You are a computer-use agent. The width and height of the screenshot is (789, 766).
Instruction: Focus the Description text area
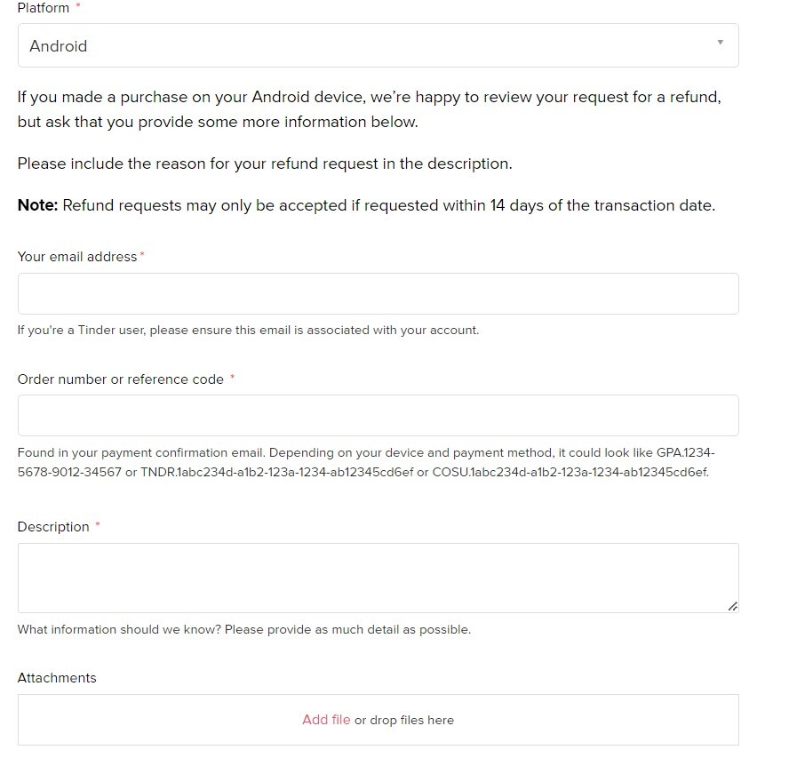pyautogui.click(x=378, y=578)
